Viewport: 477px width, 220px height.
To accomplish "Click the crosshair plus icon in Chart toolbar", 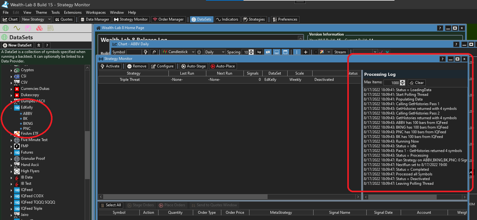I will click(306, 52).
